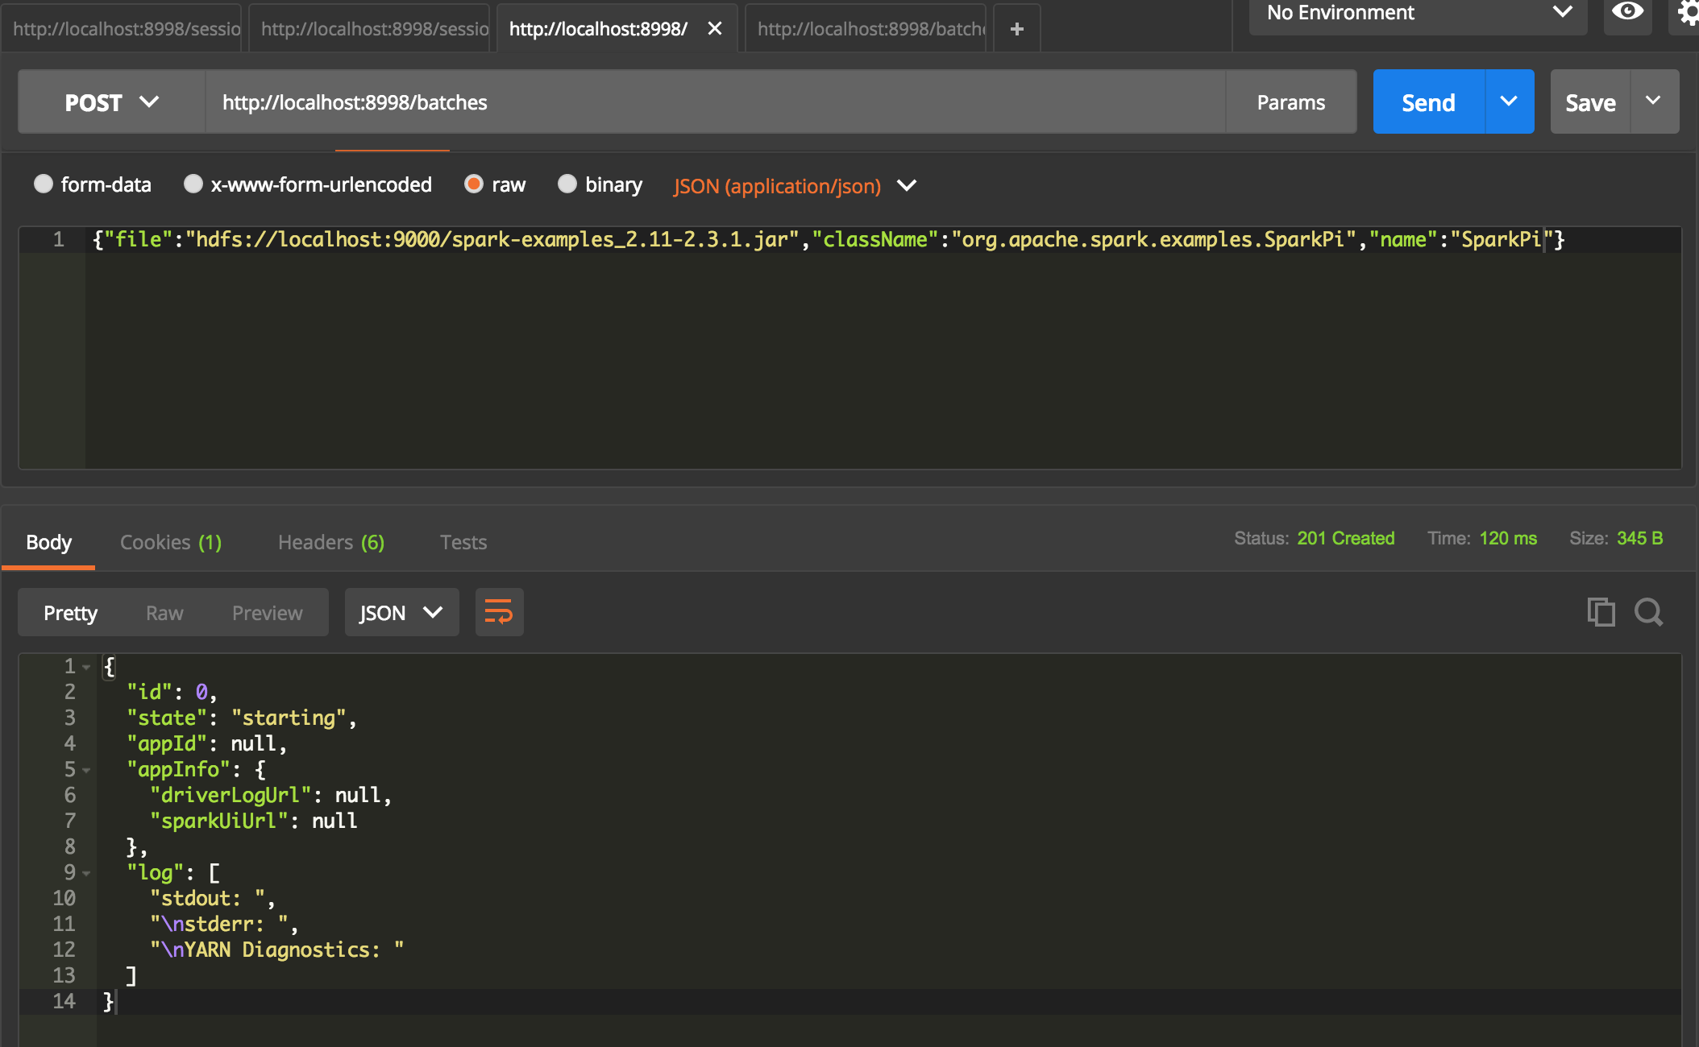
Task: Switch to the first localhost:8998/sessio tab
Action: (122, 29)
